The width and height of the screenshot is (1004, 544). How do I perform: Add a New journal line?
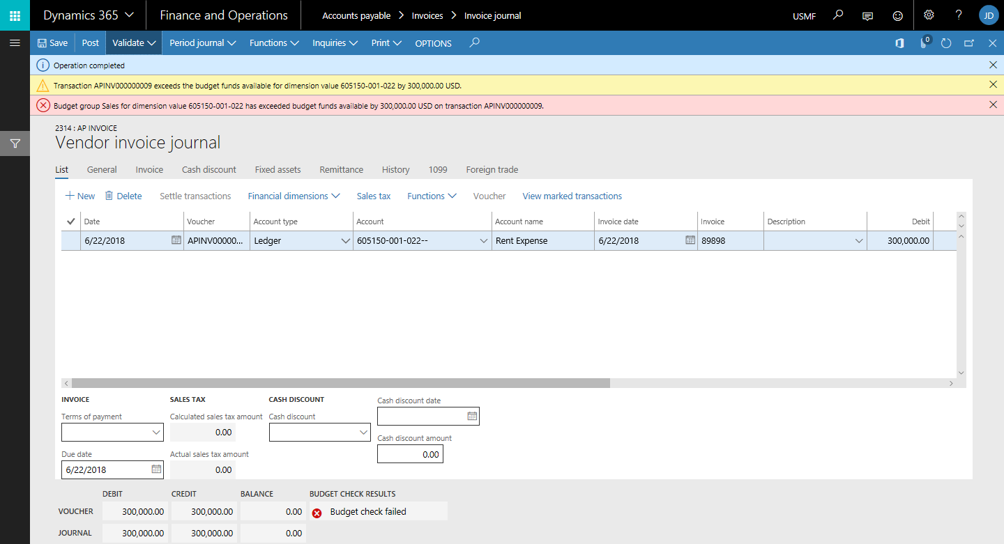pyautogui.click(x=80, y=196)
